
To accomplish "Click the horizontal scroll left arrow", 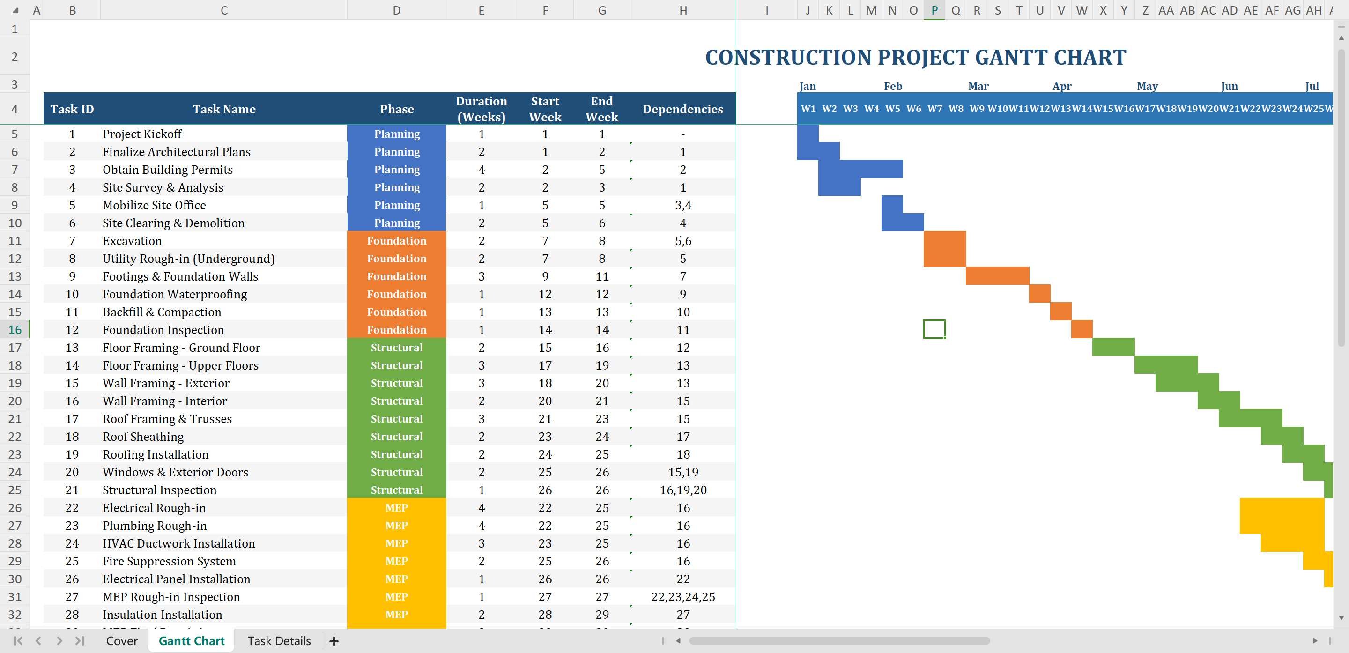I will point(678,640).
